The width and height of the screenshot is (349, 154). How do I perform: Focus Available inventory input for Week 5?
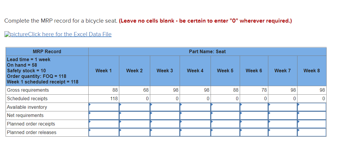[225, 107]
